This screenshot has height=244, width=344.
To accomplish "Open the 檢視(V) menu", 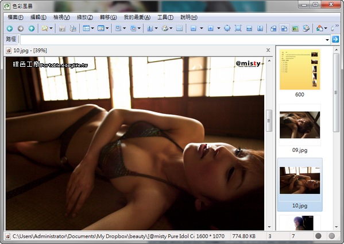I will [61, 17].
